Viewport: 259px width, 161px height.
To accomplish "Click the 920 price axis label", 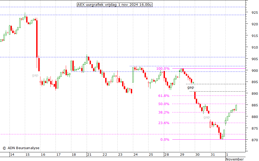I will click(x=255, y=24).
